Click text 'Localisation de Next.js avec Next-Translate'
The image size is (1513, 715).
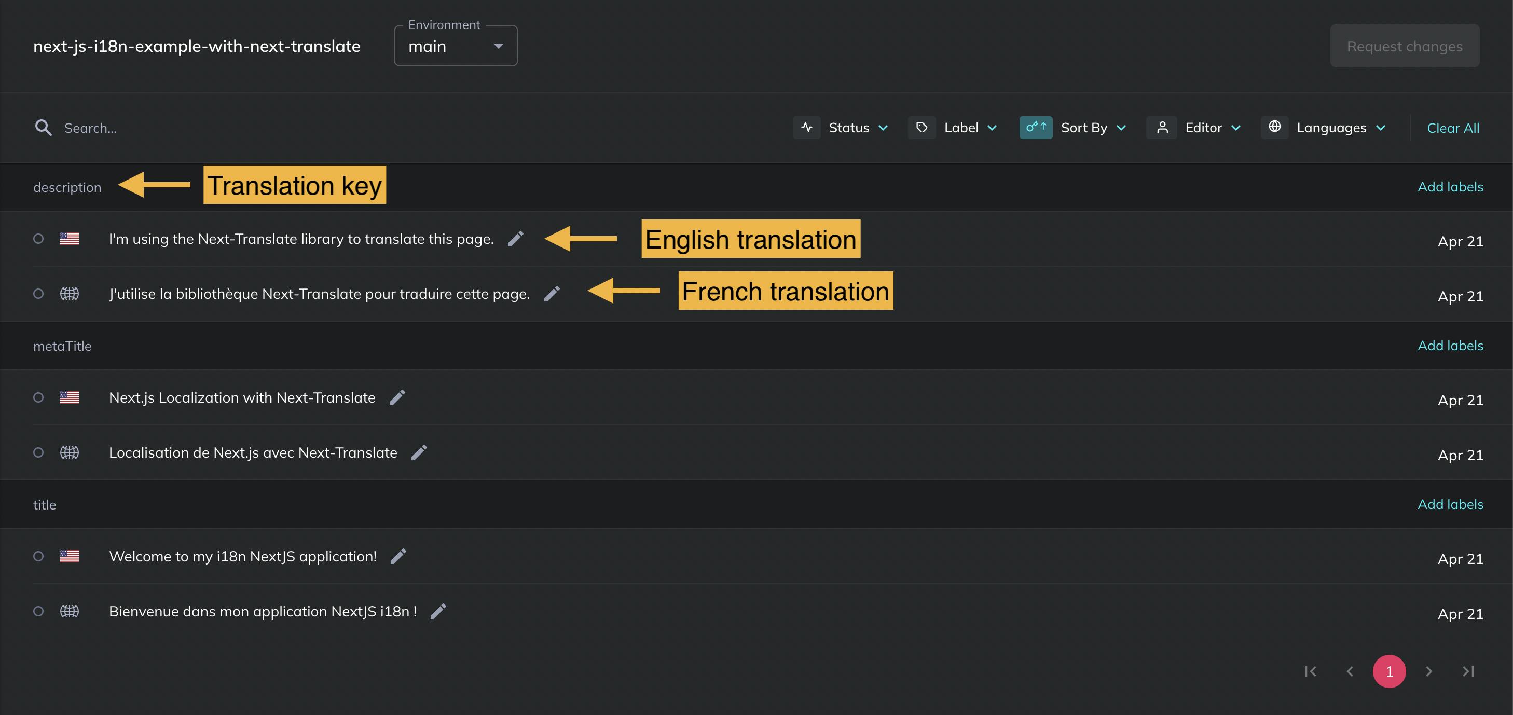click(253, 453)
